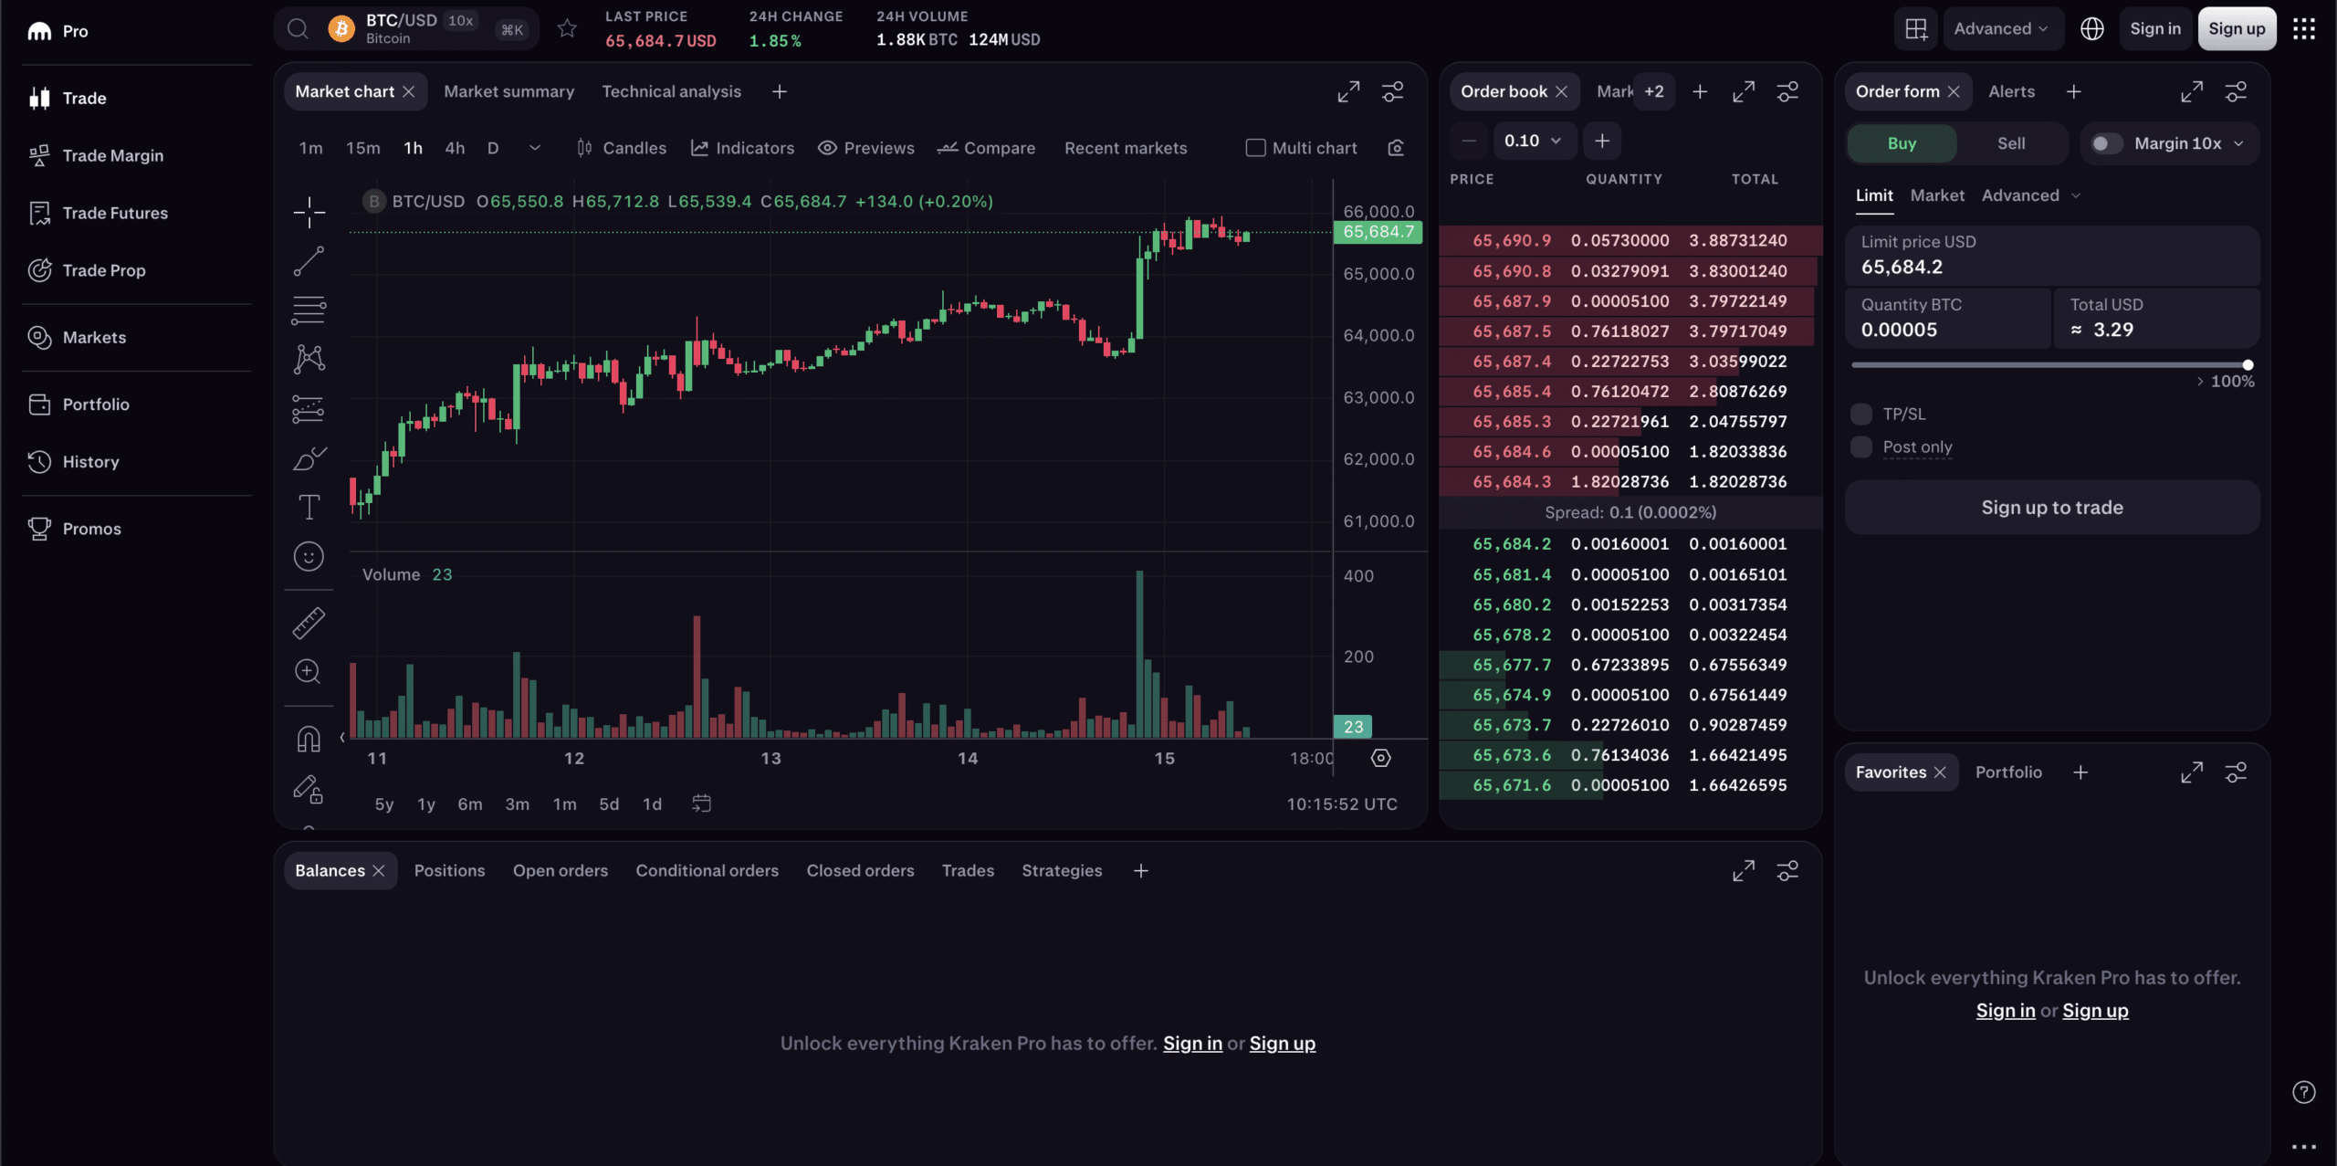Screen dimensions: 2337x1166
Task: Click the Sign up button in header
Action: point(2236,28)
